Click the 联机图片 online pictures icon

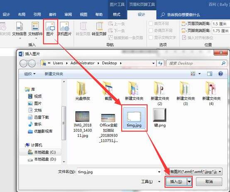[x=64, y=29]
